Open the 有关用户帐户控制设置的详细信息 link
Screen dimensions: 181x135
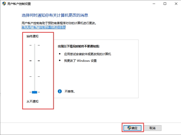(x=44, y=27)
